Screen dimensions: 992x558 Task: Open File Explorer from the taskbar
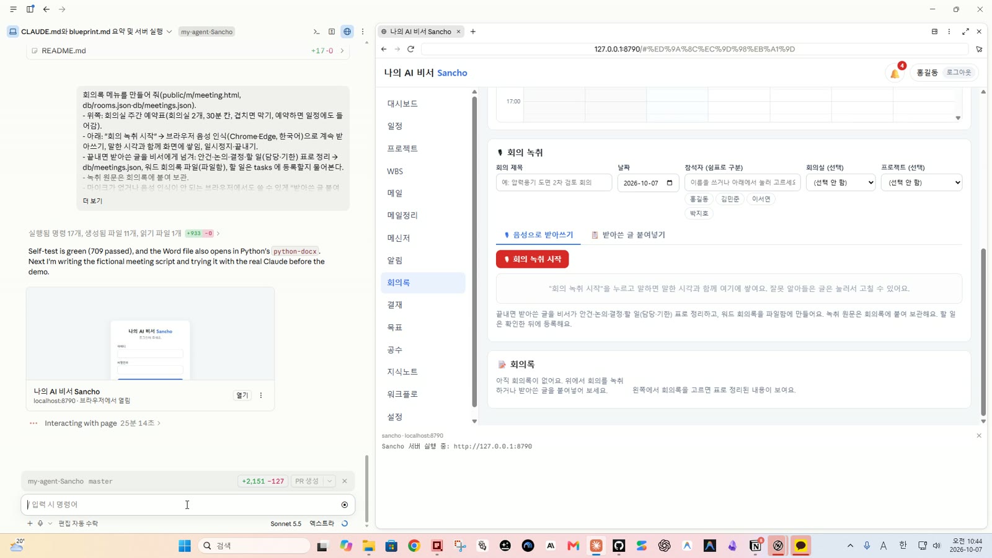(x=369, y=546)
